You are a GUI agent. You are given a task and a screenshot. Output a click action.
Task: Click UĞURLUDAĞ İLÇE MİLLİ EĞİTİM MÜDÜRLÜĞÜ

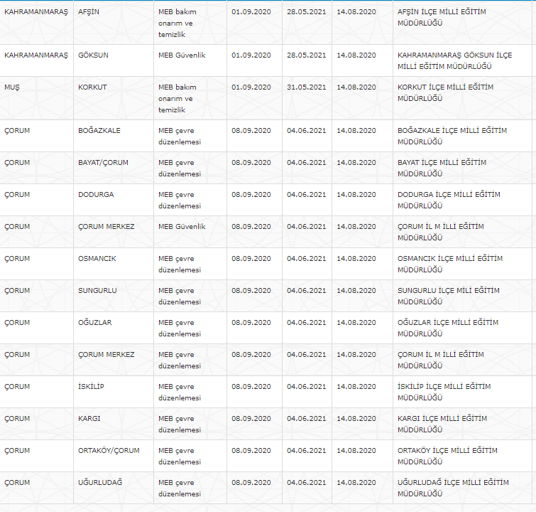point(453,488)
